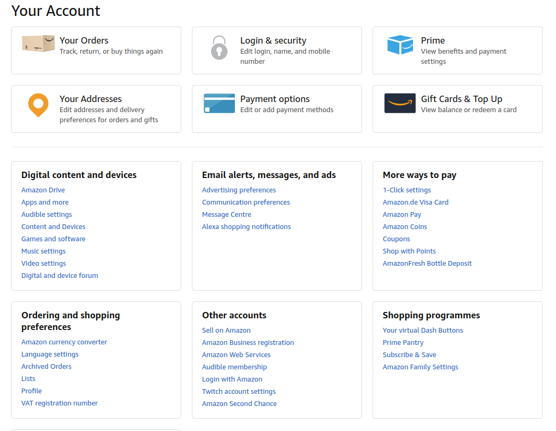Open Audible settings
The image size is (556, 431).
(x=46, y=214)
